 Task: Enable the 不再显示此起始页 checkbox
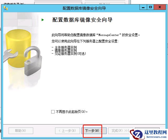click(x=53, y=112)
